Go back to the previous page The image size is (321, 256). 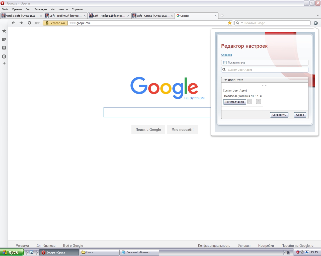pyautogui.click(x=14, y=23)
